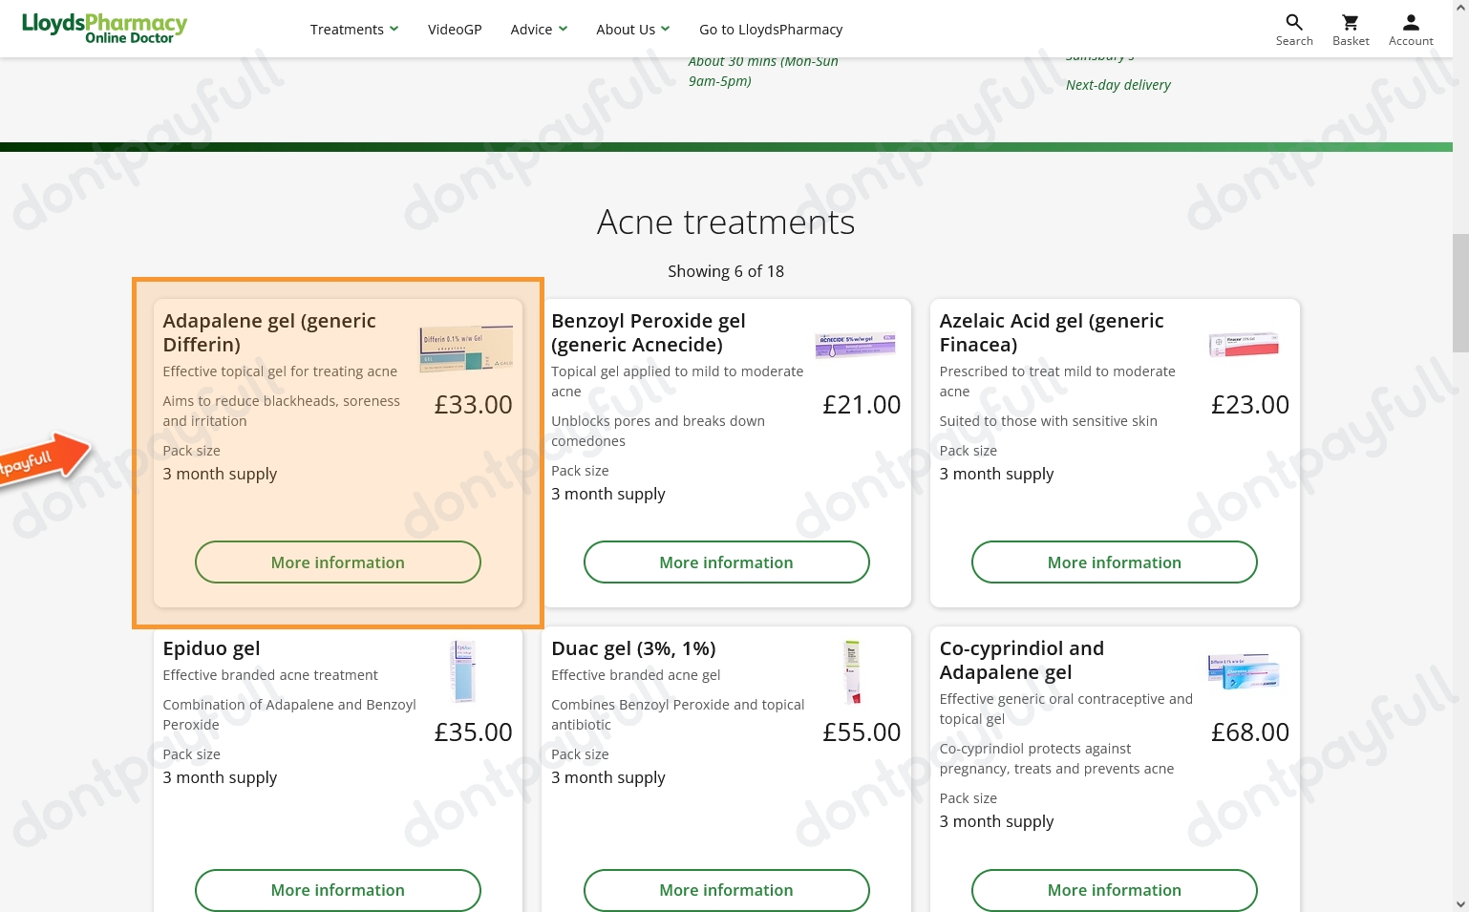Select the Acnecide product image
Screen dimensions: 1469x912
coord(856,345)
